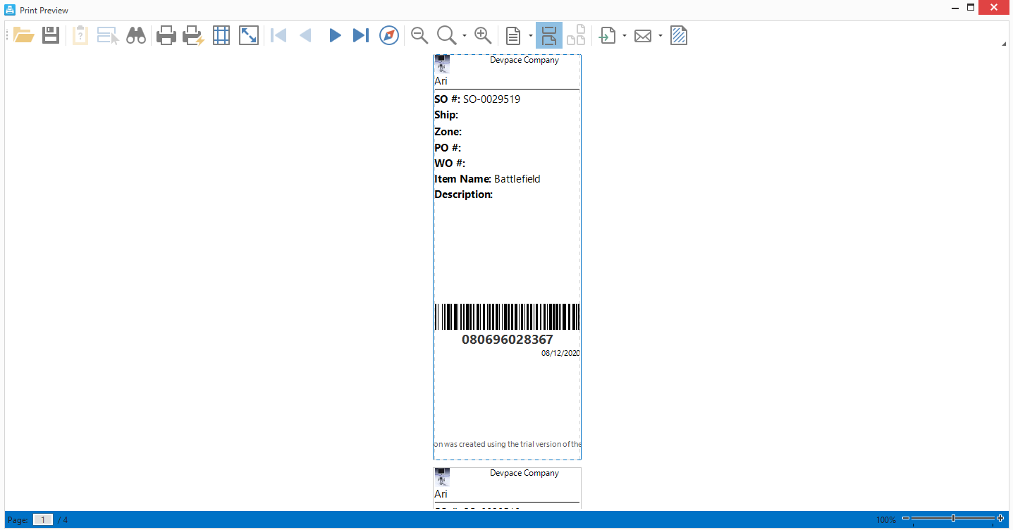
Task: Click the date 08/12/2020
Action: click(560, 353)
